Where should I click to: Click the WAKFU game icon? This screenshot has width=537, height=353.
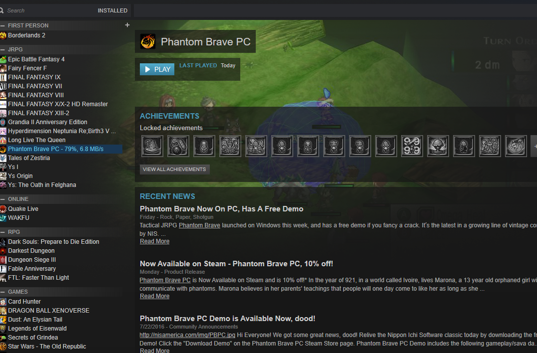[3, 218]
